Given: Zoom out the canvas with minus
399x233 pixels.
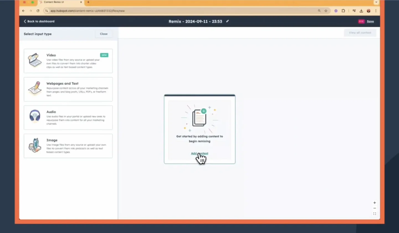Looking at the screenshot, I should 375,208.
